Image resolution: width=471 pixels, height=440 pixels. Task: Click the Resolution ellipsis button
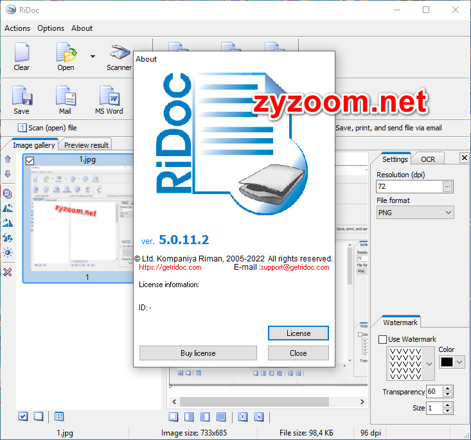coord(448,186)
